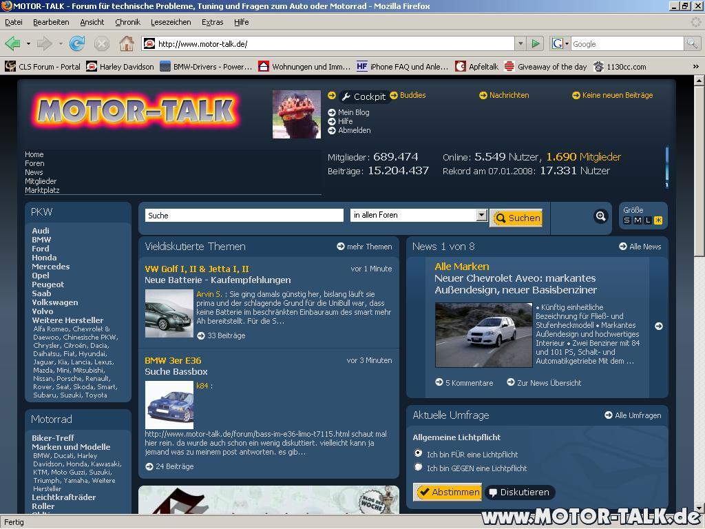The height and width of the screenshot is (529, 705).
Task: Open the '5 Kommentare' link
Action: tap(465, 383)
